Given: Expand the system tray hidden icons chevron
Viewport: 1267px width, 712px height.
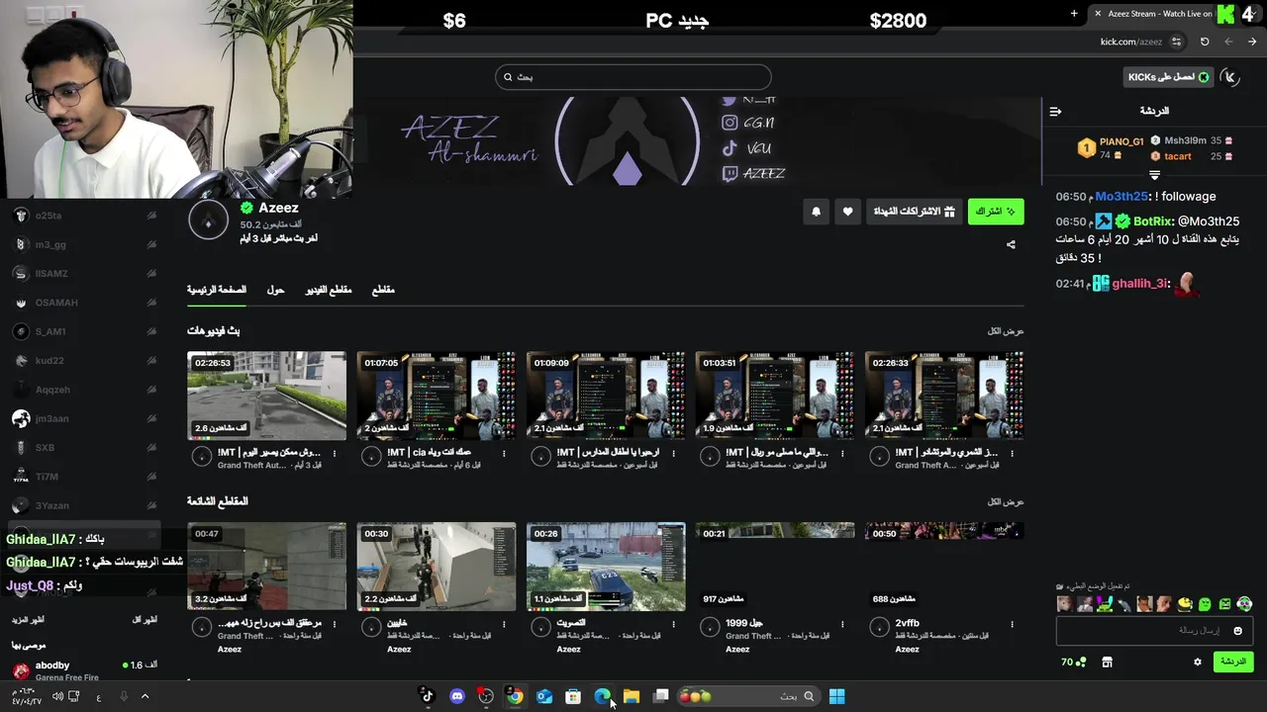Looking at the screenshot, I should click(145, 696).
